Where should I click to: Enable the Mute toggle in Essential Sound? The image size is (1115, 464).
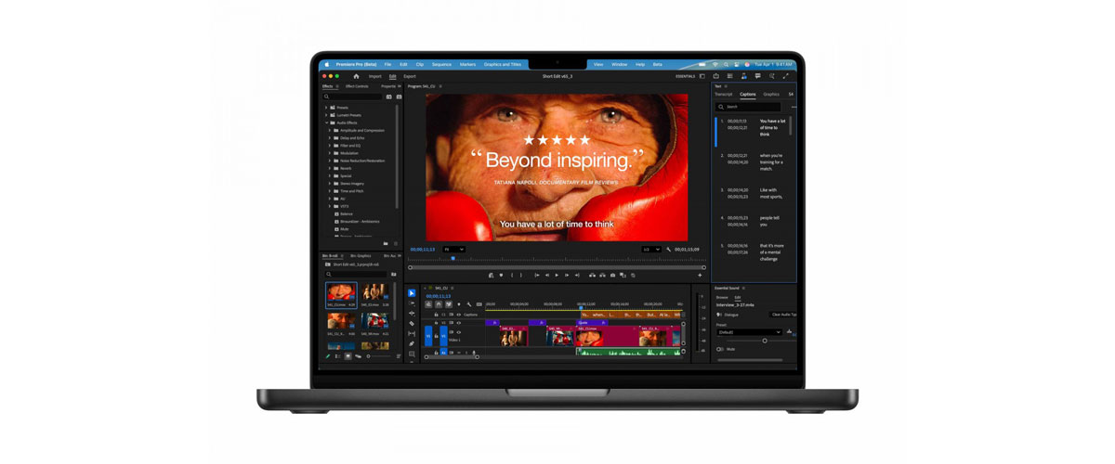coord(720,349)
